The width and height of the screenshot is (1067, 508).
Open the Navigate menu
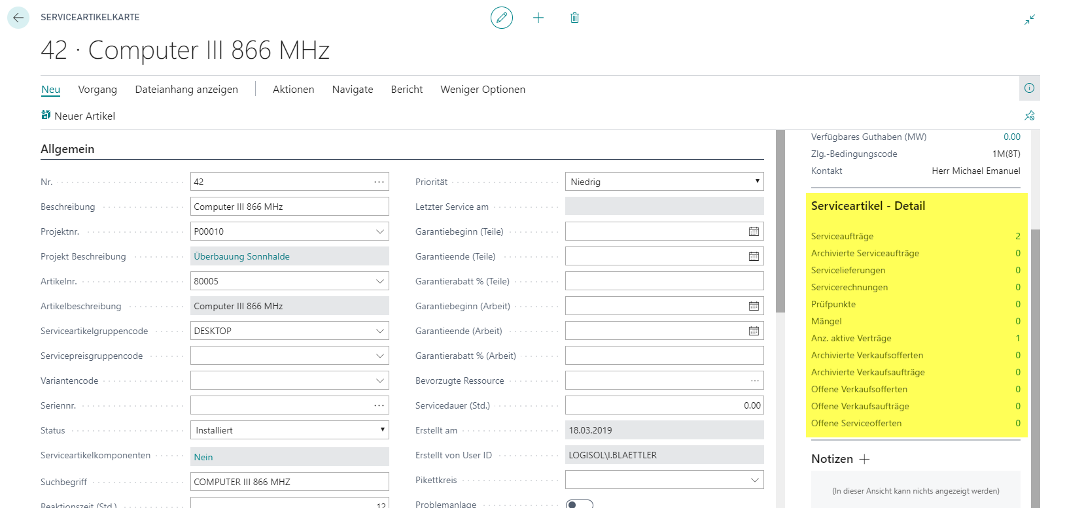click(353, 90)
